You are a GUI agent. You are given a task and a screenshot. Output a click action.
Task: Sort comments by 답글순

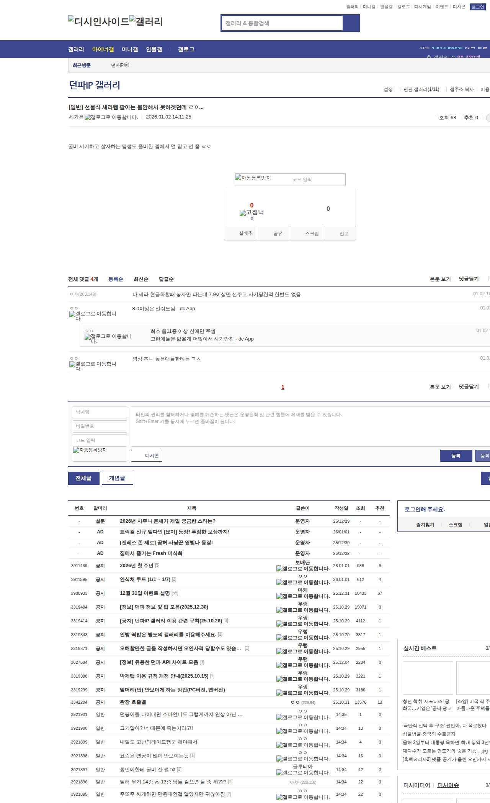point(166,279)
